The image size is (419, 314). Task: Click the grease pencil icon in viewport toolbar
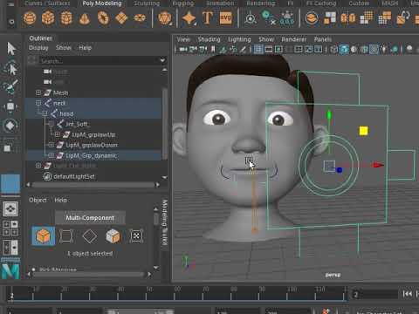[x=243, y=50]
